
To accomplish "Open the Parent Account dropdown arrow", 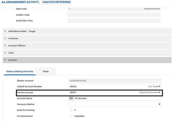I will [x=160, y=92].
